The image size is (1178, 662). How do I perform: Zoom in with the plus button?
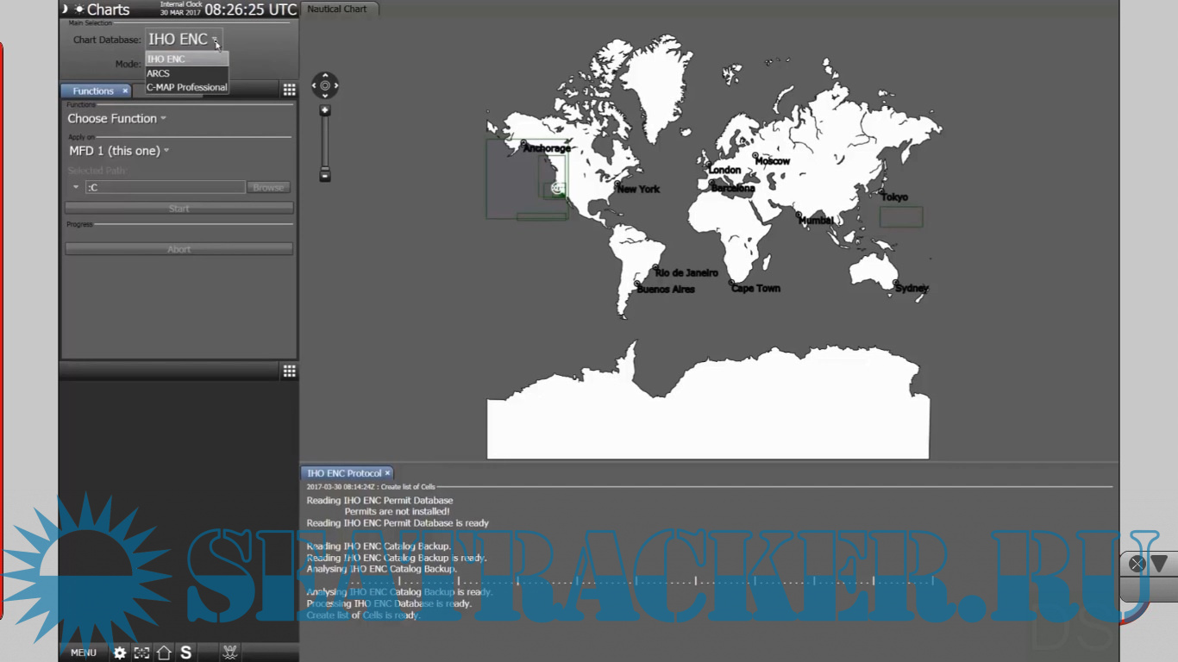coord(325,110)
